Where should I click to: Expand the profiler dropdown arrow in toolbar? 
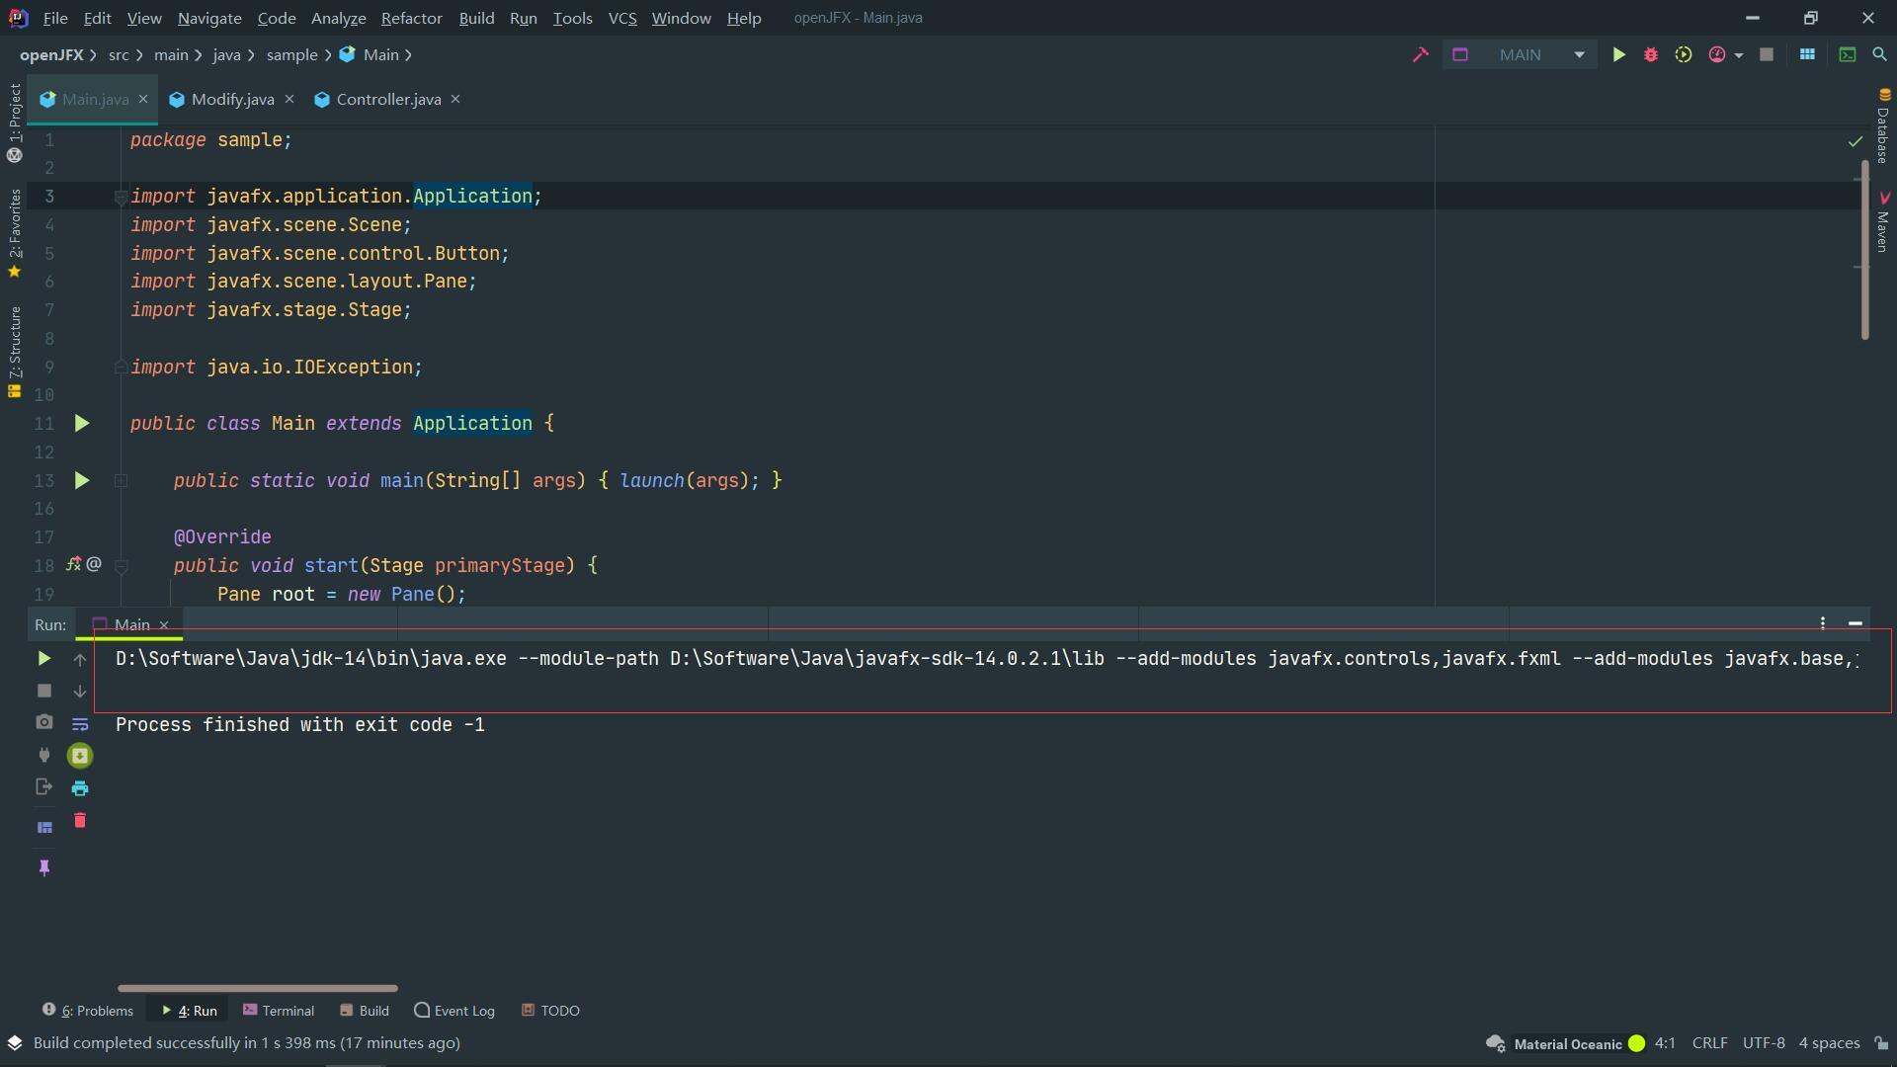click(1739, 55)
